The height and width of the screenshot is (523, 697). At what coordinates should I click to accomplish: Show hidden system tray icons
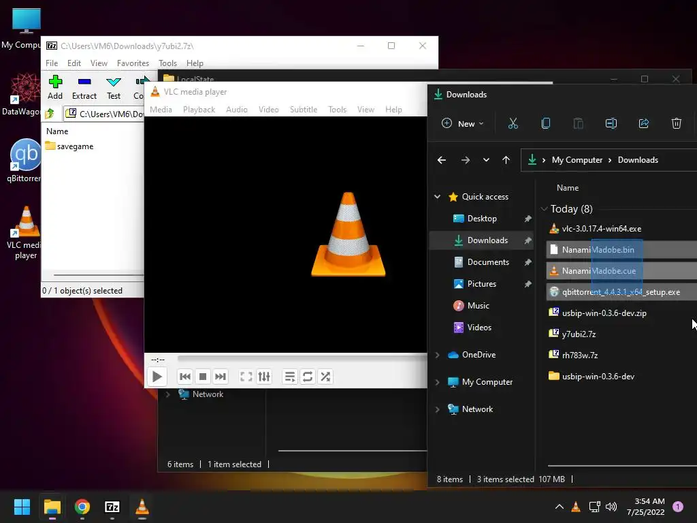(560, 507)
